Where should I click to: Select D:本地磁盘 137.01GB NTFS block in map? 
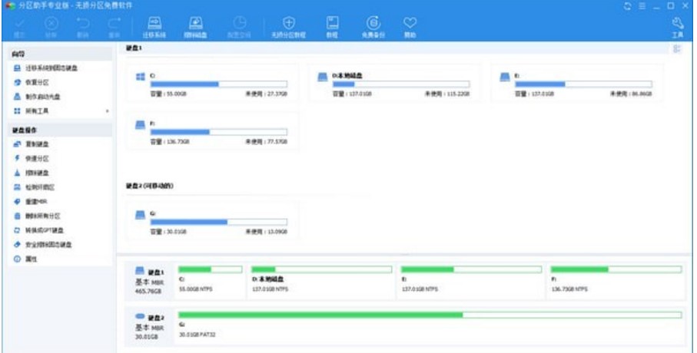(x=321, y=280)
